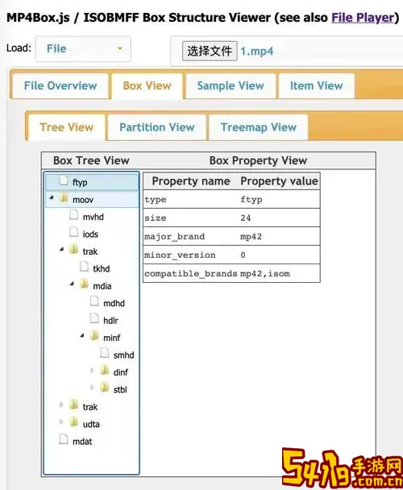Select the mdat box label
The height and width of the screenshot is (490, 403).
82,442
